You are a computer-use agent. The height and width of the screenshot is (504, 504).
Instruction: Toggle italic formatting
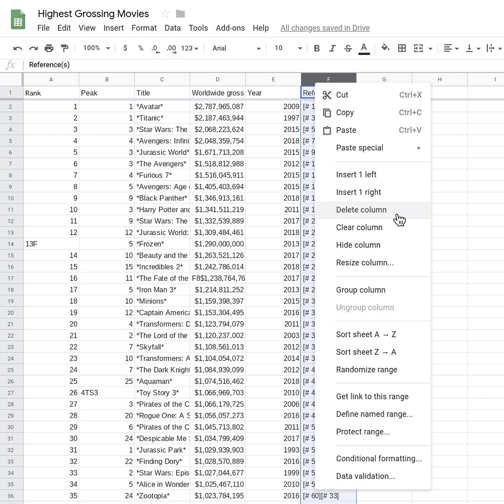(x=332, y=48)
